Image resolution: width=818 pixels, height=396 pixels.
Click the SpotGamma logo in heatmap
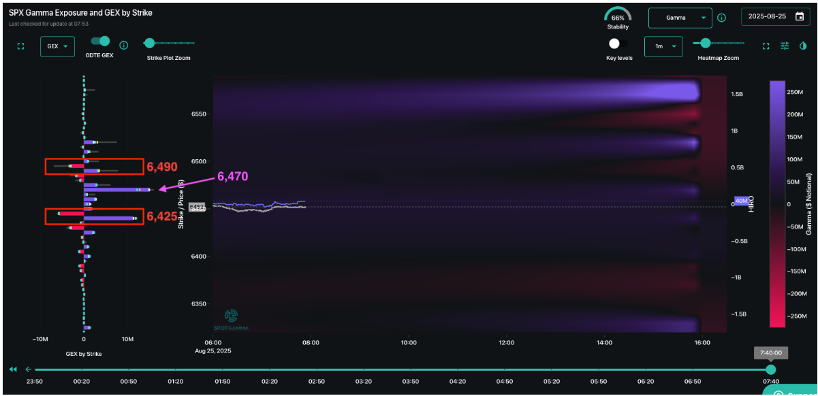pyautogui.click(x=232, y=319)
